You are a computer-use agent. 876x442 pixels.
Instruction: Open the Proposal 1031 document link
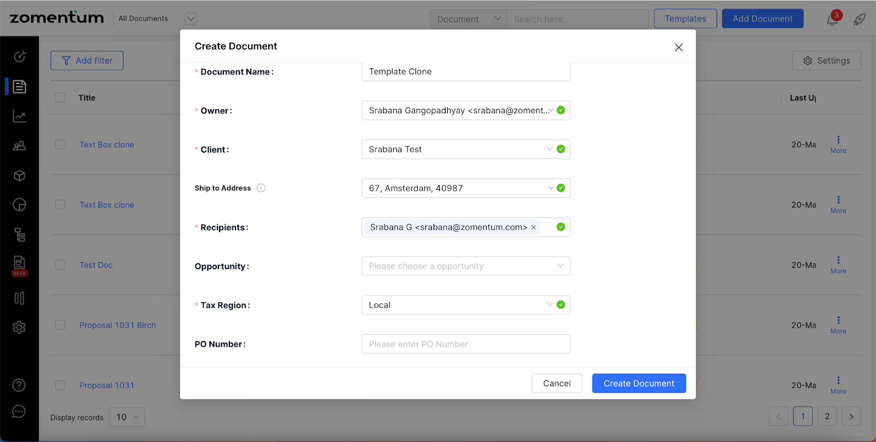click(x=107, y=385)
